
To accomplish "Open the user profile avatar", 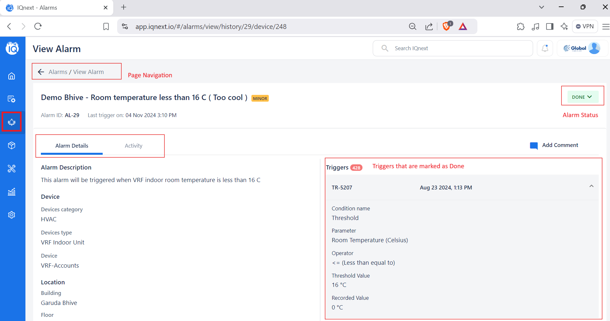I will tap(594, 48).
